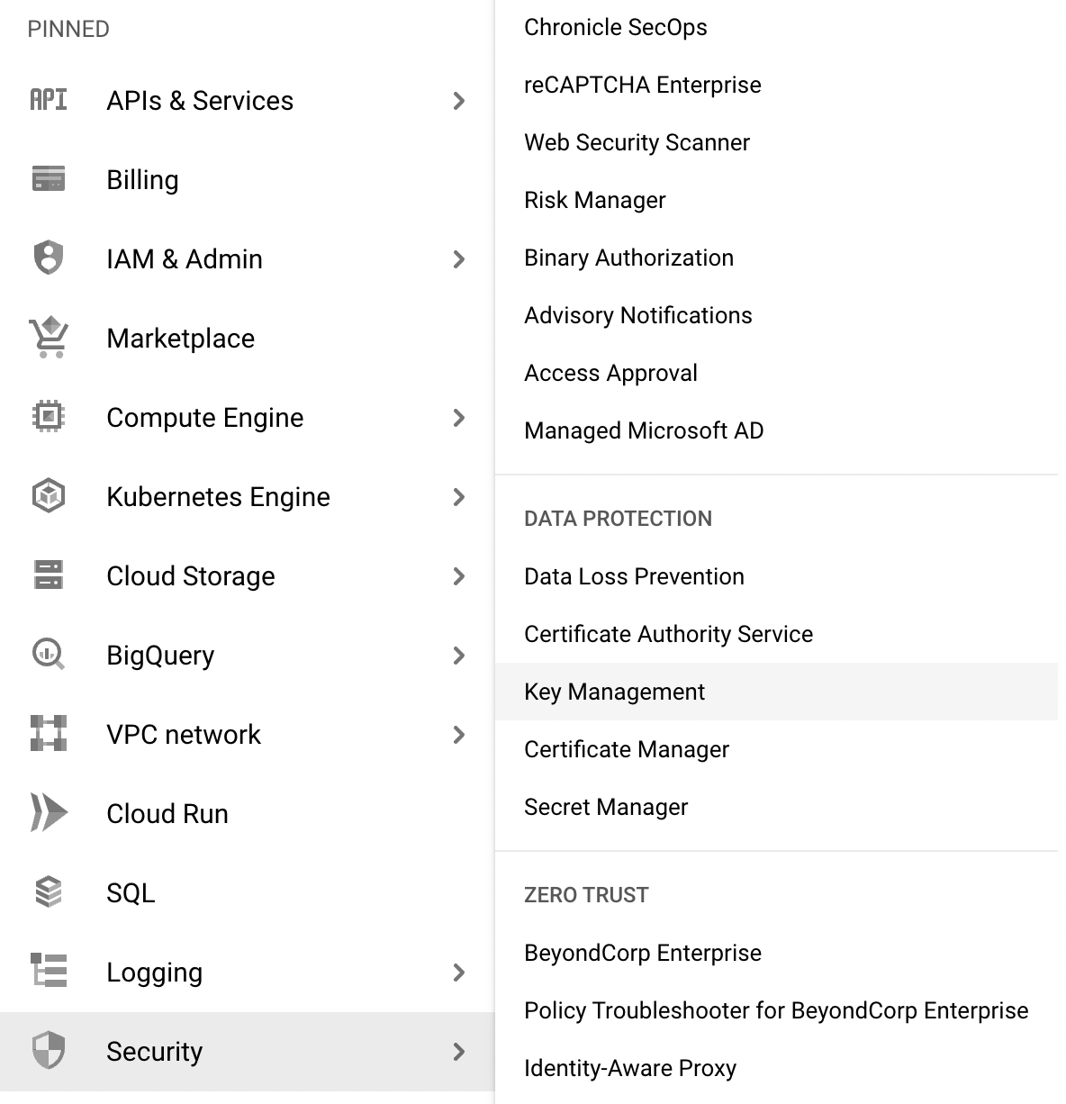This screenshot has height=1104, width=1066.
Task: Open Chronicle SecOps
Action: (615, 27)
